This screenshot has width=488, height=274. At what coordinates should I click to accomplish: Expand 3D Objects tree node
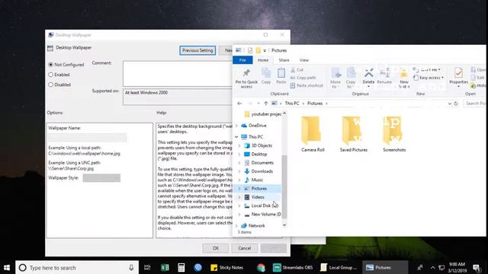pos(239,145)
